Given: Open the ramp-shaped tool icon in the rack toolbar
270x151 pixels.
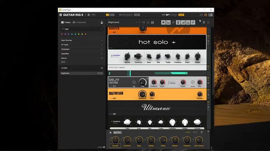Looking at the screenshot, I should coord(183,22).
